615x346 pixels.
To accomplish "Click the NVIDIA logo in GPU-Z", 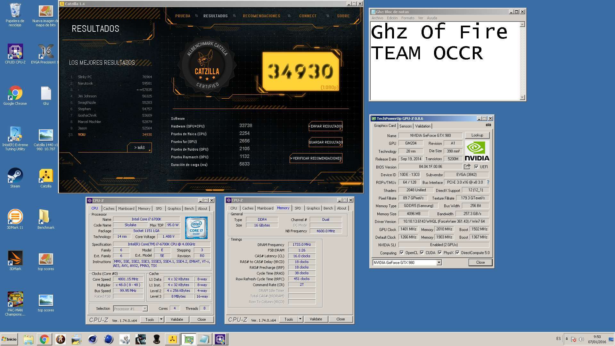I will [x=477, y=151].
